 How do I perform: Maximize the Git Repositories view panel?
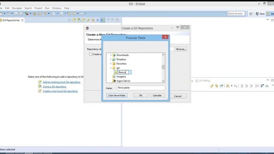coord(117,20)
